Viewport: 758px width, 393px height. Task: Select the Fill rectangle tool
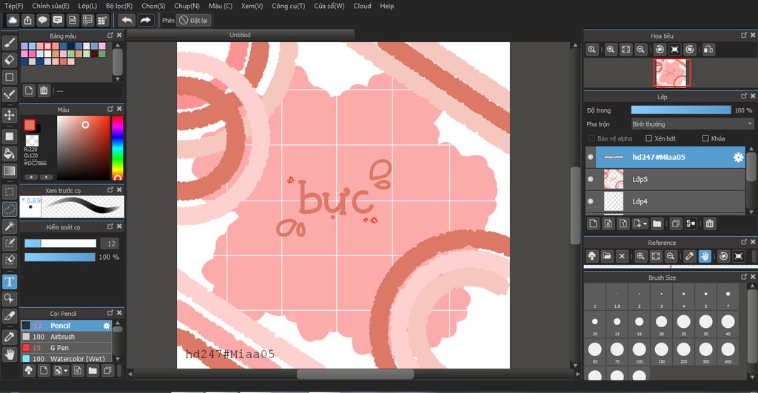click(x=9, y=136)
